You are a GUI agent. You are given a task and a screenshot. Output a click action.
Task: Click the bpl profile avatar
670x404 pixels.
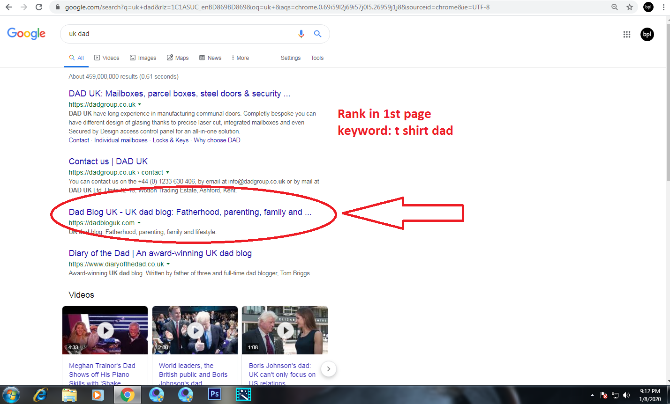pyautogui.click(x=647, y=34)
